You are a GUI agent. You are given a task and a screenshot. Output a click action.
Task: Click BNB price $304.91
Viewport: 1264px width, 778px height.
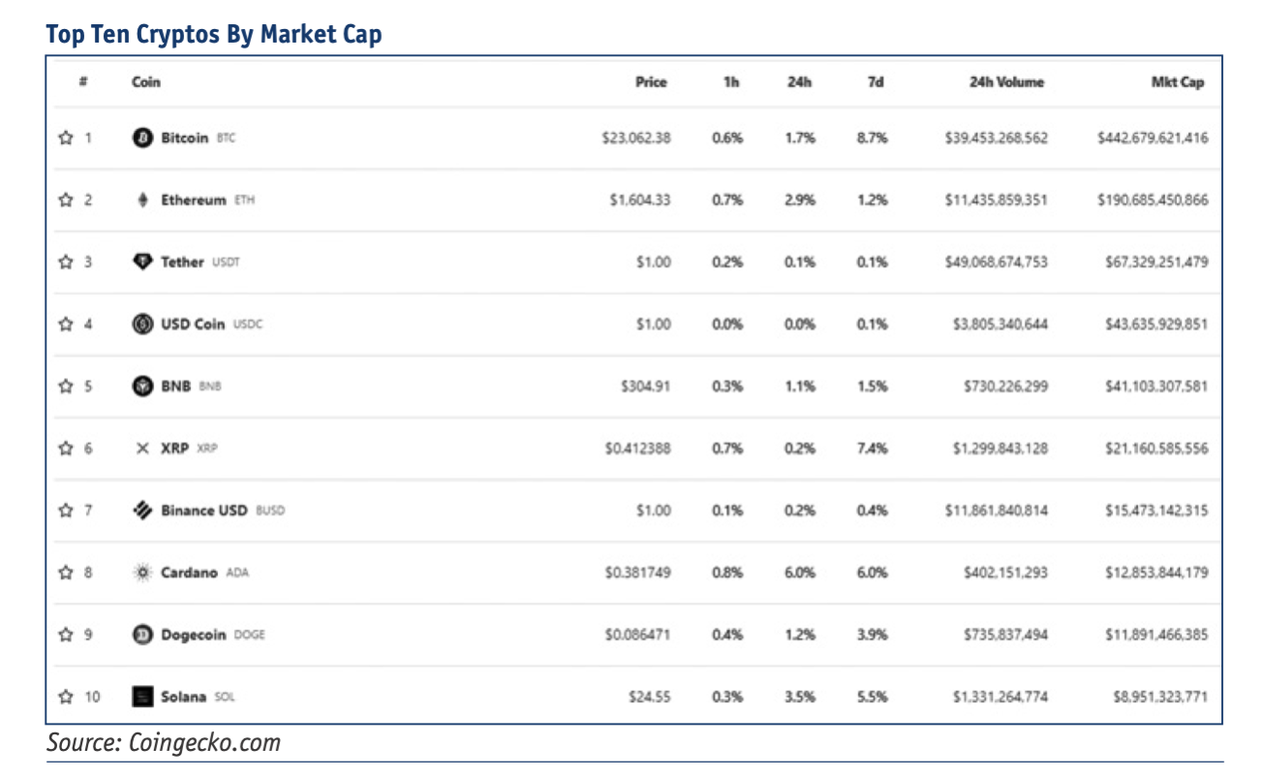click(646, 387)
